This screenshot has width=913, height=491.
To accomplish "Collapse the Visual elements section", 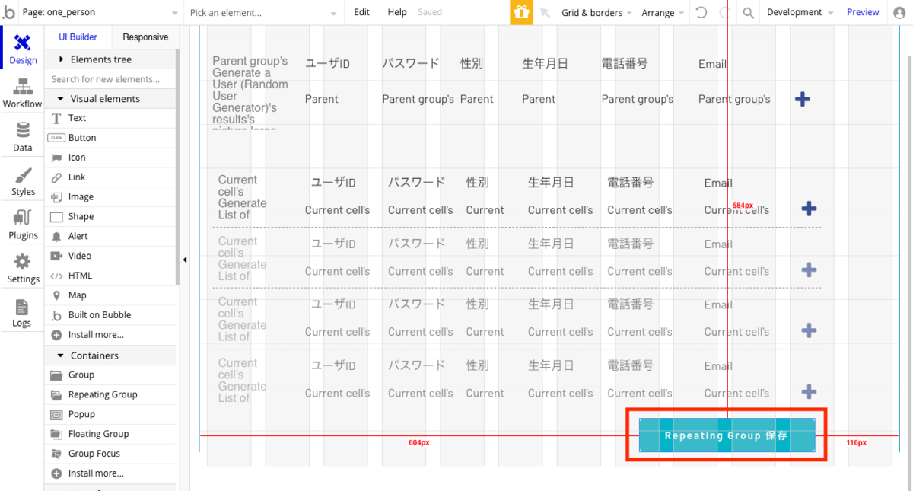I will coord(110,99).
